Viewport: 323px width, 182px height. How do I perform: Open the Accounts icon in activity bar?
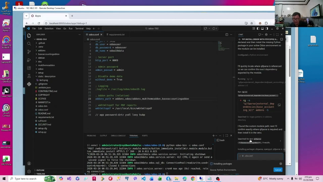click(29, 164)
